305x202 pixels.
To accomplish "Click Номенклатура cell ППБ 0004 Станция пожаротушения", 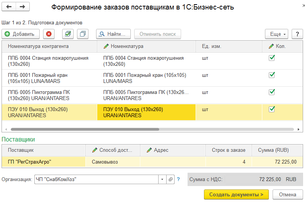I will point(146,61).
